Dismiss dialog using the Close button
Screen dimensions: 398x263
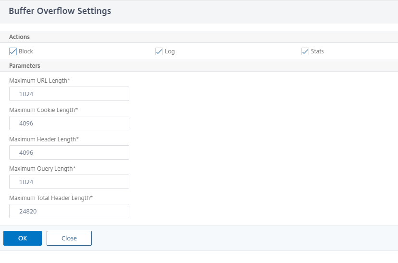(x=69, y=238)
